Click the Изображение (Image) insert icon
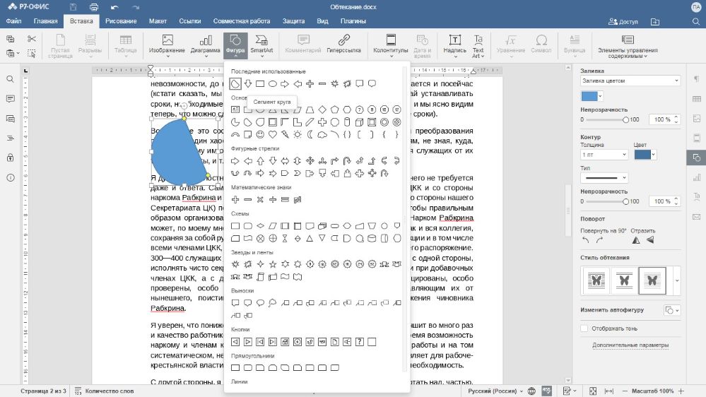The width and height of the screenshot is (706, 397). click(167, 44)
